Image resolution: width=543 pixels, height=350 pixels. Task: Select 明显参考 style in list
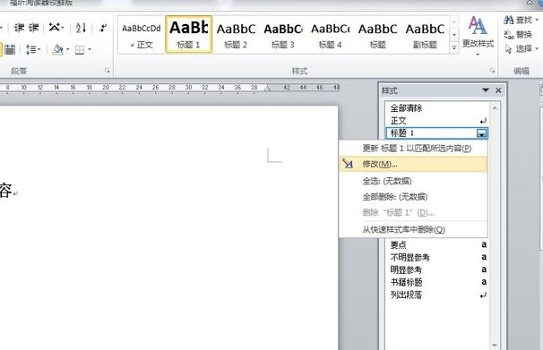pos(436,269)
